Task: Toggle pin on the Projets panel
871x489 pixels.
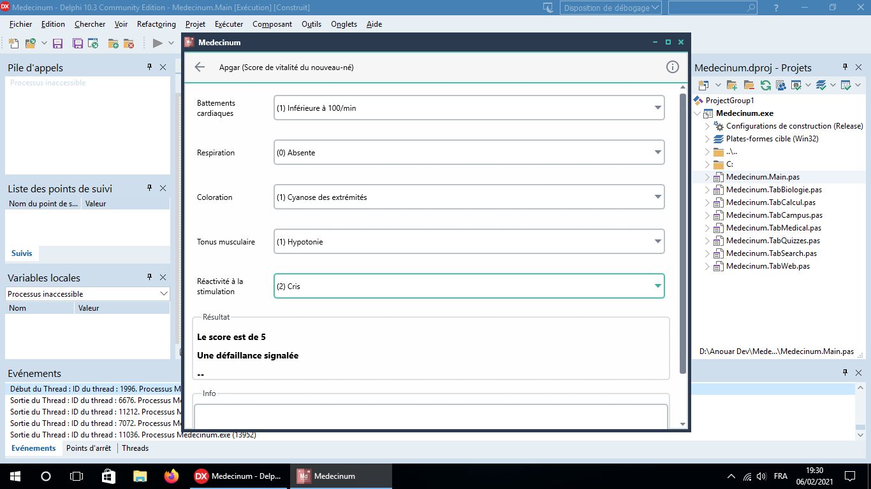Action: coord(845,67)
